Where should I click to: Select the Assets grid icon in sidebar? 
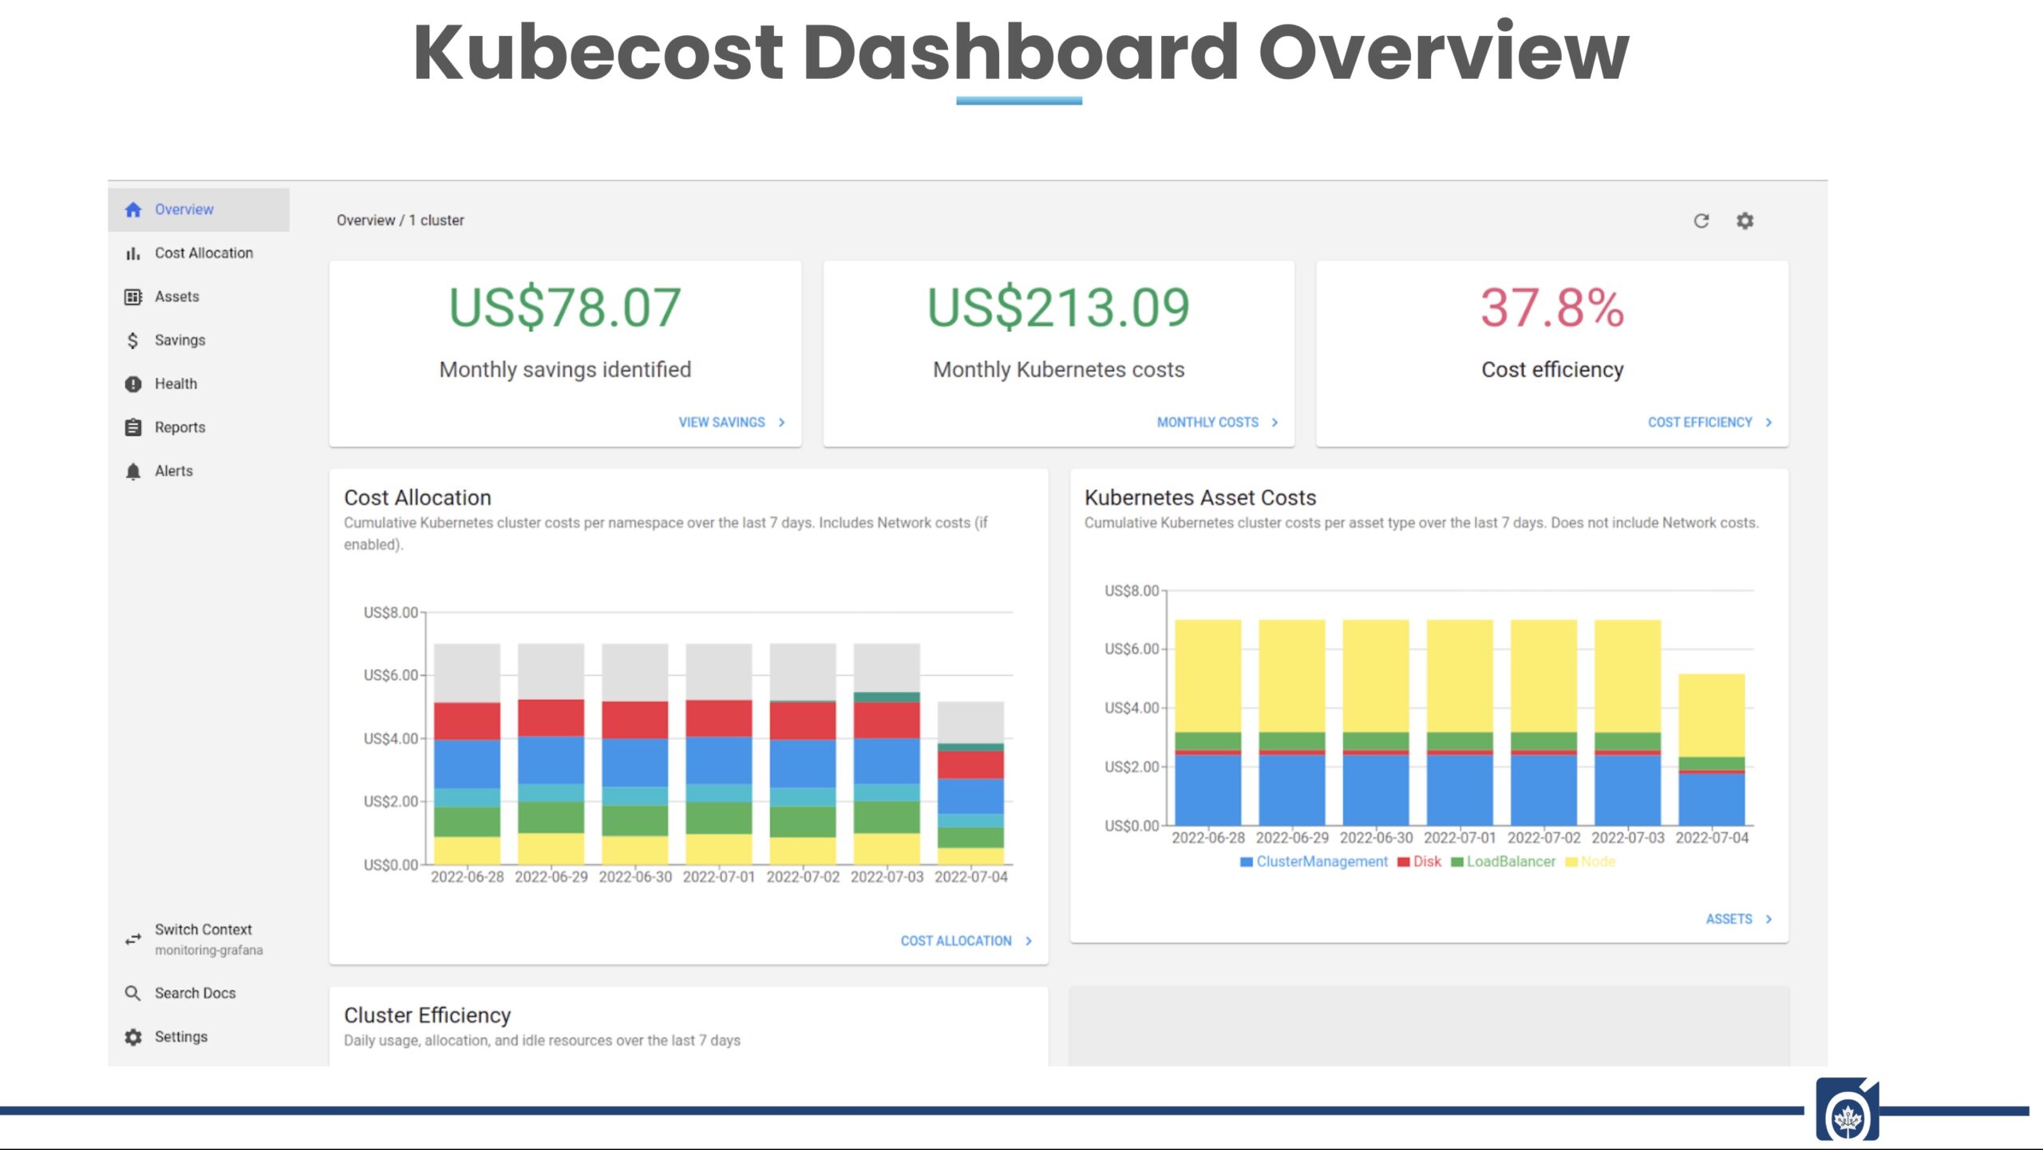pyautogui.click(x=133, y=297)
